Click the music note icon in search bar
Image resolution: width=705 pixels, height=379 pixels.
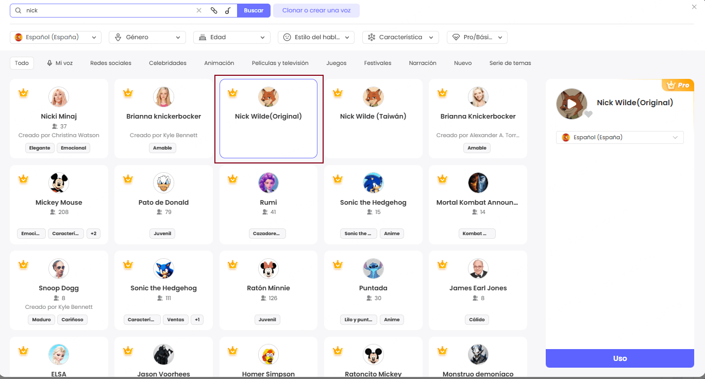[228, 10]
